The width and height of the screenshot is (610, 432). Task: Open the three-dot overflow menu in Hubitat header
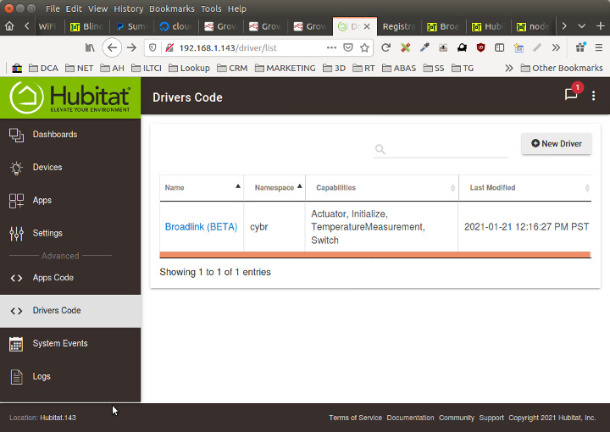pyautogui.click(x=593, y=96)
